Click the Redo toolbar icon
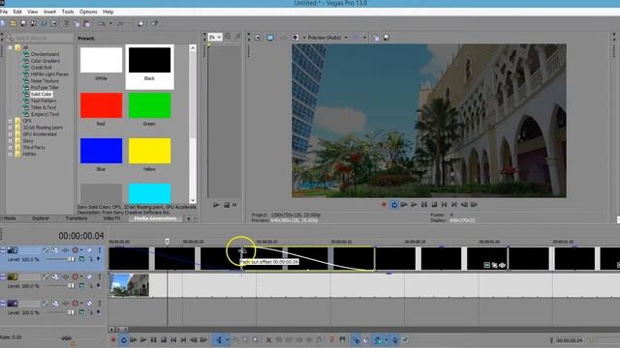620x348 pixels. pyautogui.click(x=120, y=23)
